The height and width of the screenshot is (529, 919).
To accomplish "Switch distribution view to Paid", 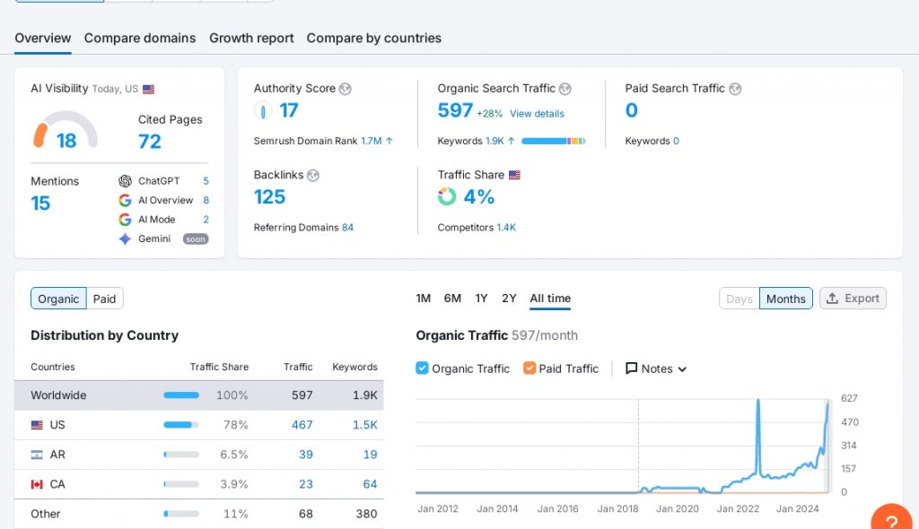I will (x=105, y=299).
